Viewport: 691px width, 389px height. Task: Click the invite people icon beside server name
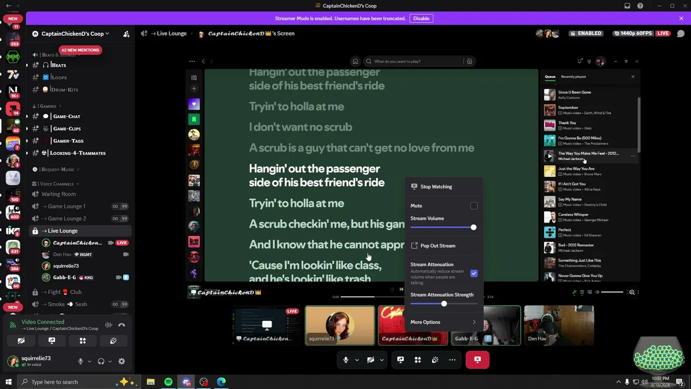coord(126,33)
